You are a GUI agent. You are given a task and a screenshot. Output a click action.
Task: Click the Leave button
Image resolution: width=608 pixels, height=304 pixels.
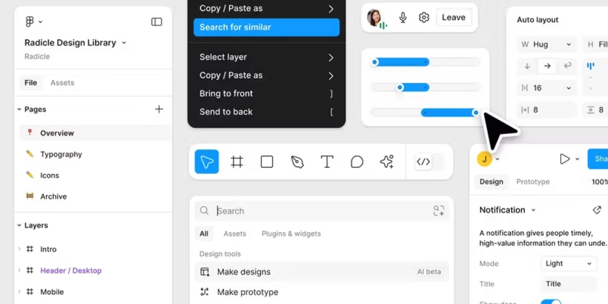[453, 18]
